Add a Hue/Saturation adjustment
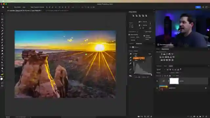 click(x=160, y=57)
